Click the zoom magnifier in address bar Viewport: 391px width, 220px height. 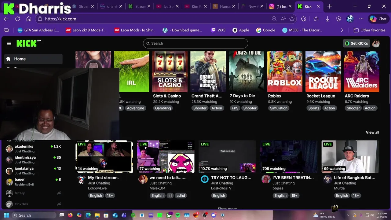coord(274,19)
